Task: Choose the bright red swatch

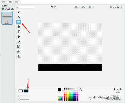Action: 65,94
